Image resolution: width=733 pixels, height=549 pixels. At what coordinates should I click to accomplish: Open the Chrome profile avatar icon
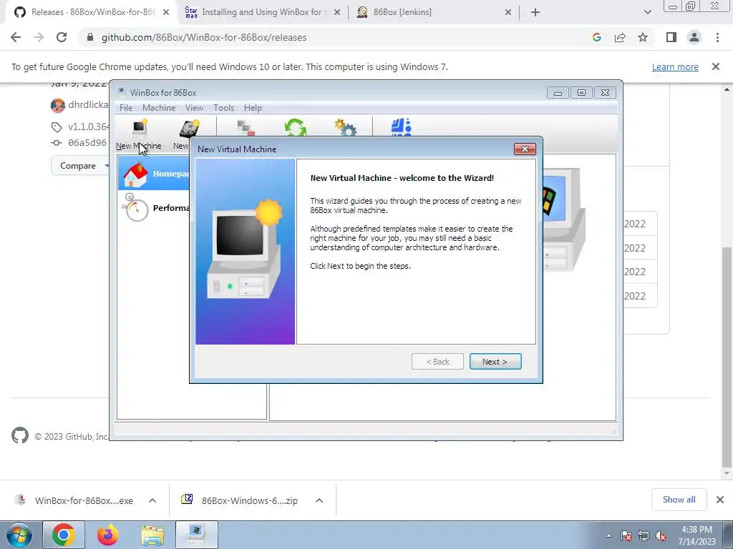[x=694, y=37]
